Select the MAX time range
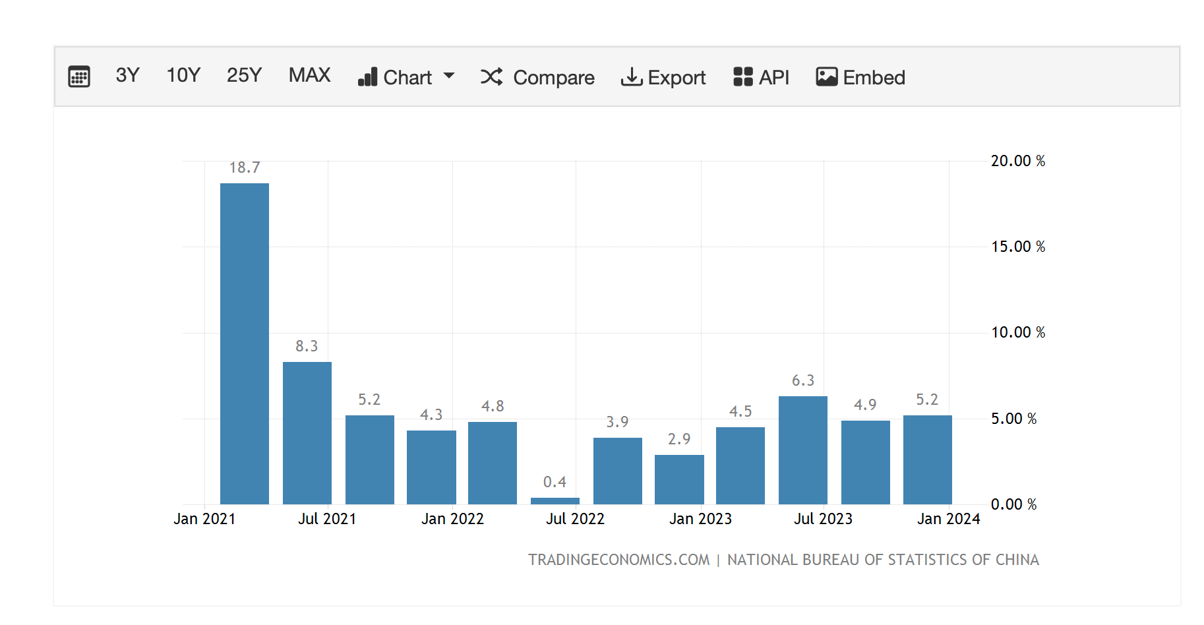The image size is (1204, 625). point(309,76)
